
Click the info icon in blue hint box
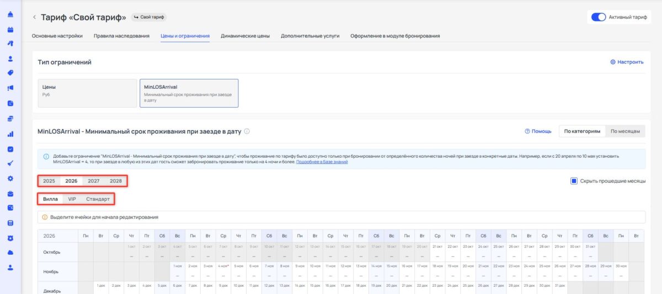tap(46, 157)
